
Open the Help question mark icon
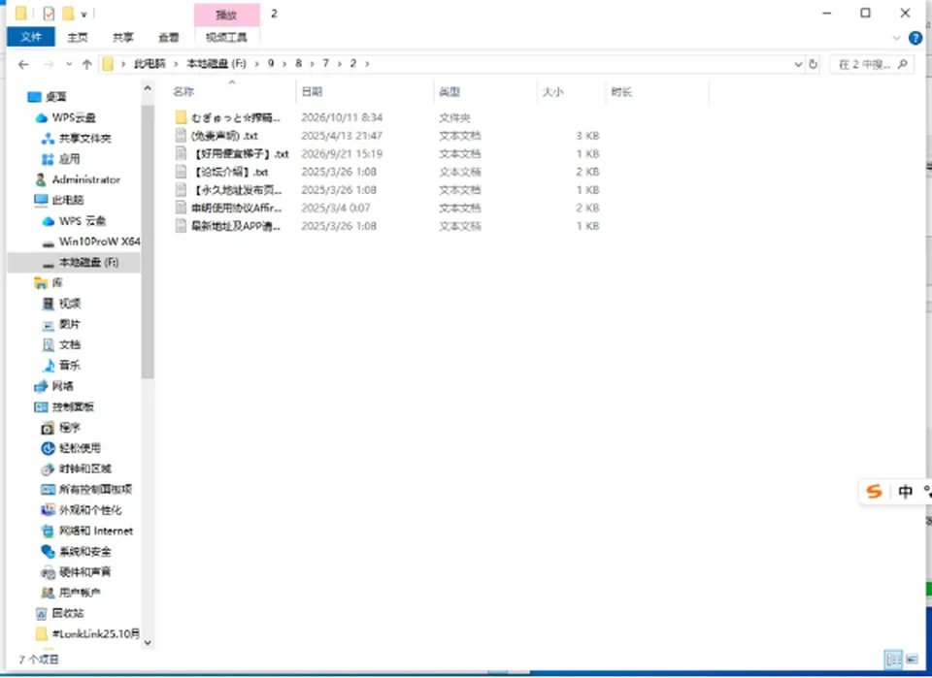[915, 38]
